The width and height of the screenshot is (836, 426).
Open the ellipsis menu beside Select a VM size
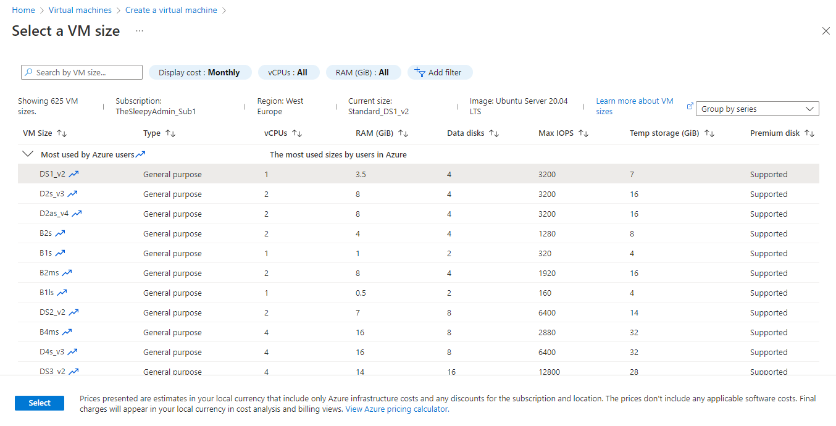pyautogui.click(x=139, y=30)
